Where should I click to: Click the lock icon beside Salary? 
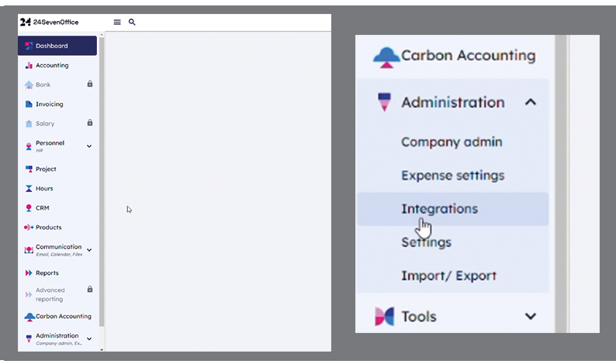[90, 123]
